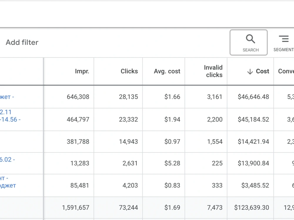Sort by Avg. cost column header
This screenshot has height=220, width=294.
pyautogui.click(x=167, y=71)
